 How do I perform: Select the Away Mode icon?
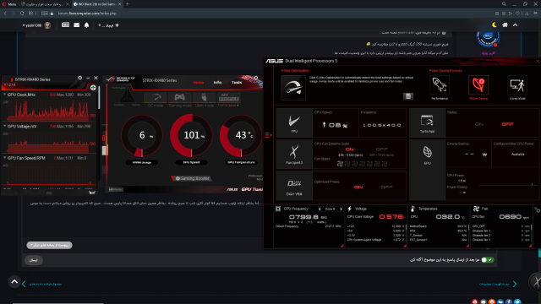coord(517,85)
